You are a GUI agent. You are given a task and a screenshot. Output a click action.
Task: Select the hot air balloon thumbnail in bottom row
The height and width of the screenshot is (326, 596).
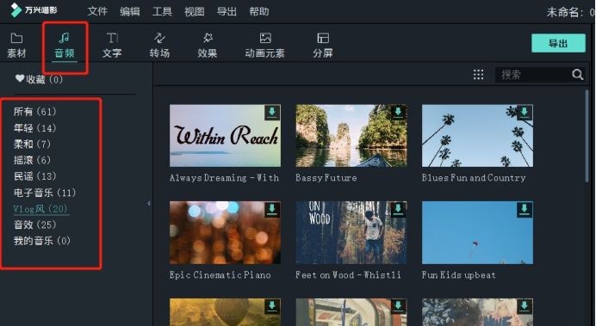(x=225, y=312)
